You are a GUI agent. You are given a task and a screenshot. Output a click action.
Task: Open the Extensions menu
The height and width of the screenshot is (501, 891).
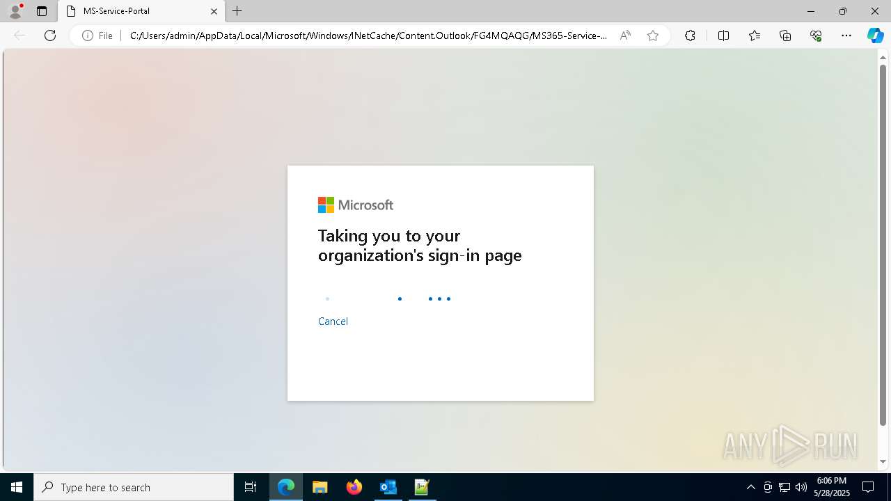coord(690,35)
